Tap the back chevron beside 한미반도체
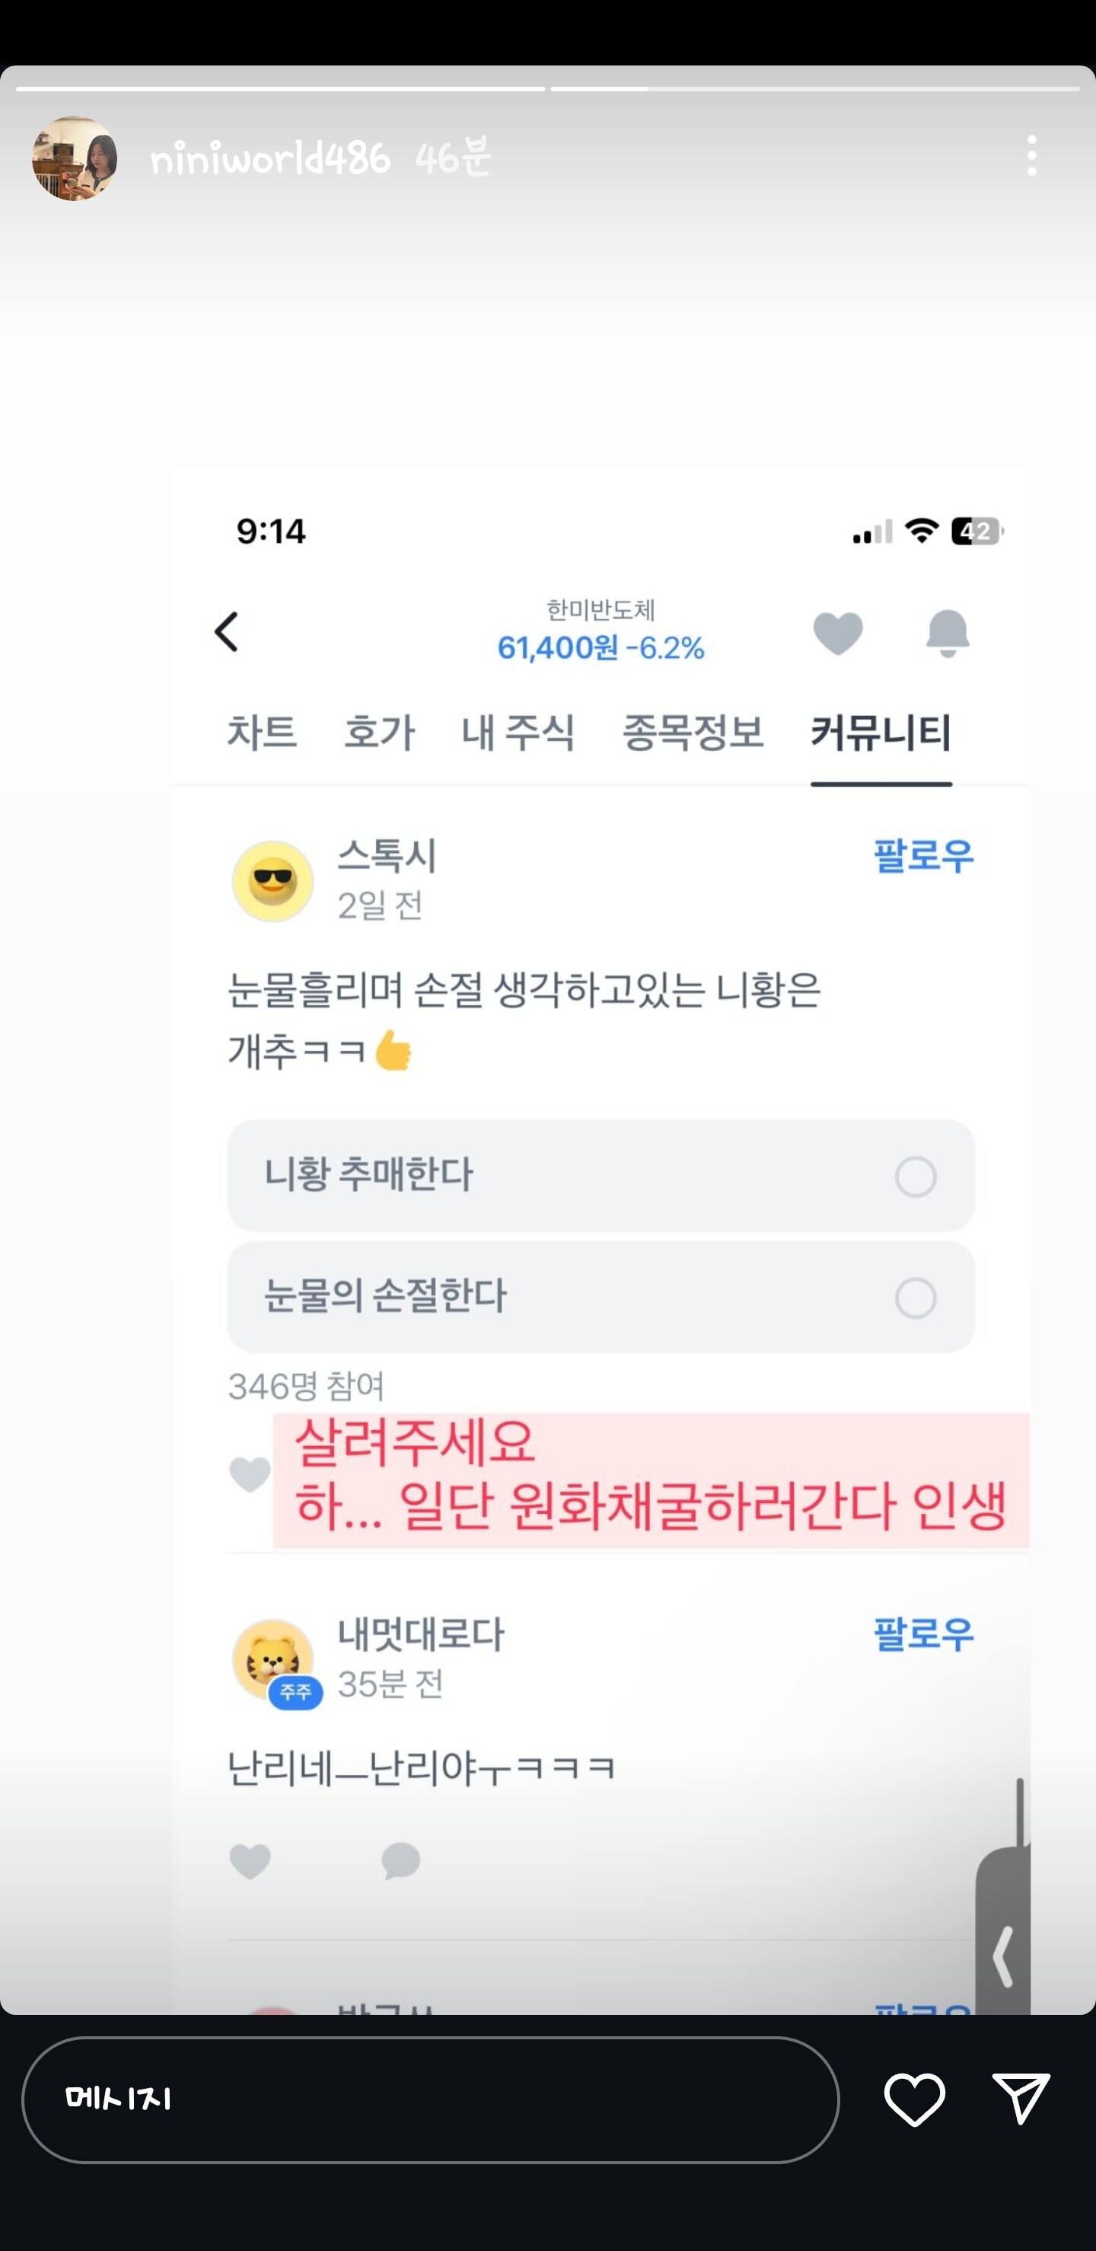Viewport: 1096px width, 2251px height. point(227,632)
